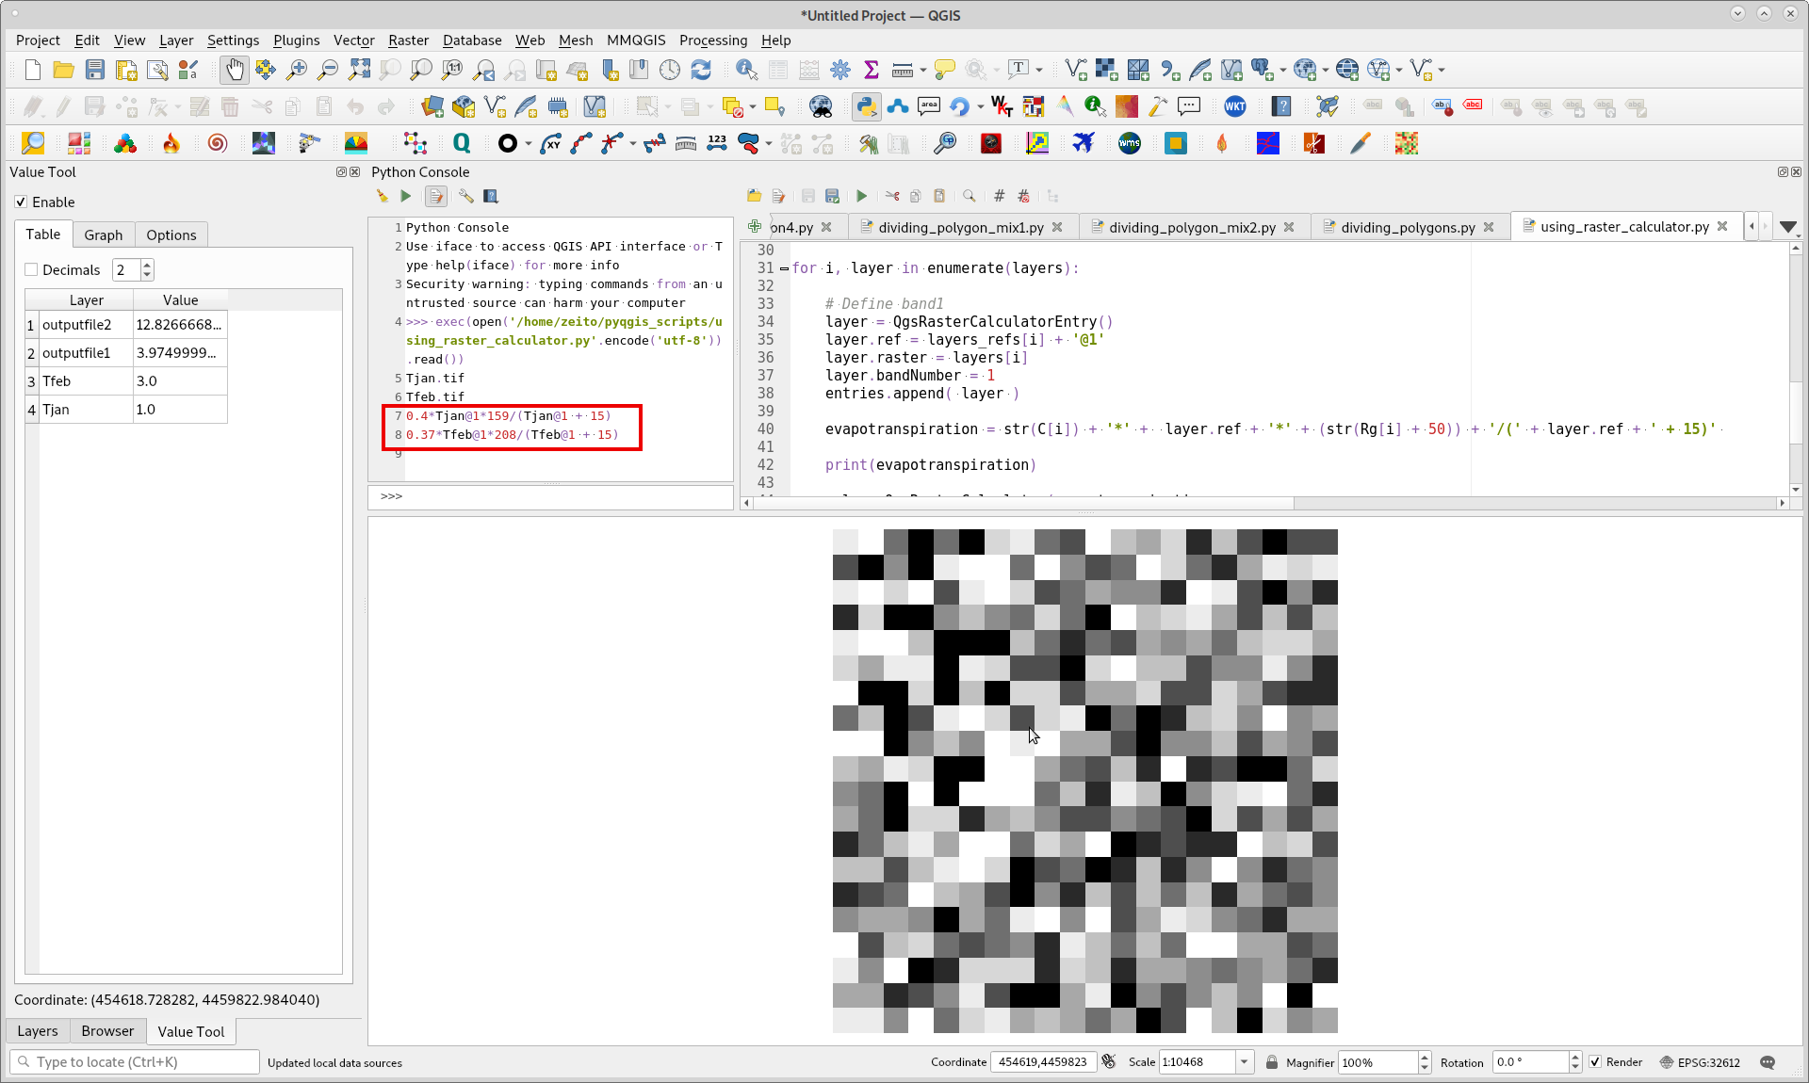Image resolution: width=1809 pixels, height=1083 pixels.
Task: Open the MMQGIS menu
Action: 636,40
